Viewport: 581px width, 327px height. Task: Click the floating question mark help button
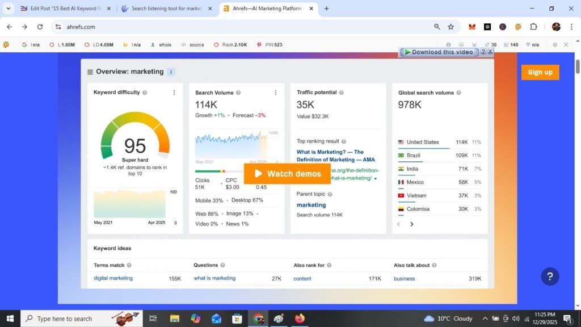pyautogui.click(x=550, y=276)
